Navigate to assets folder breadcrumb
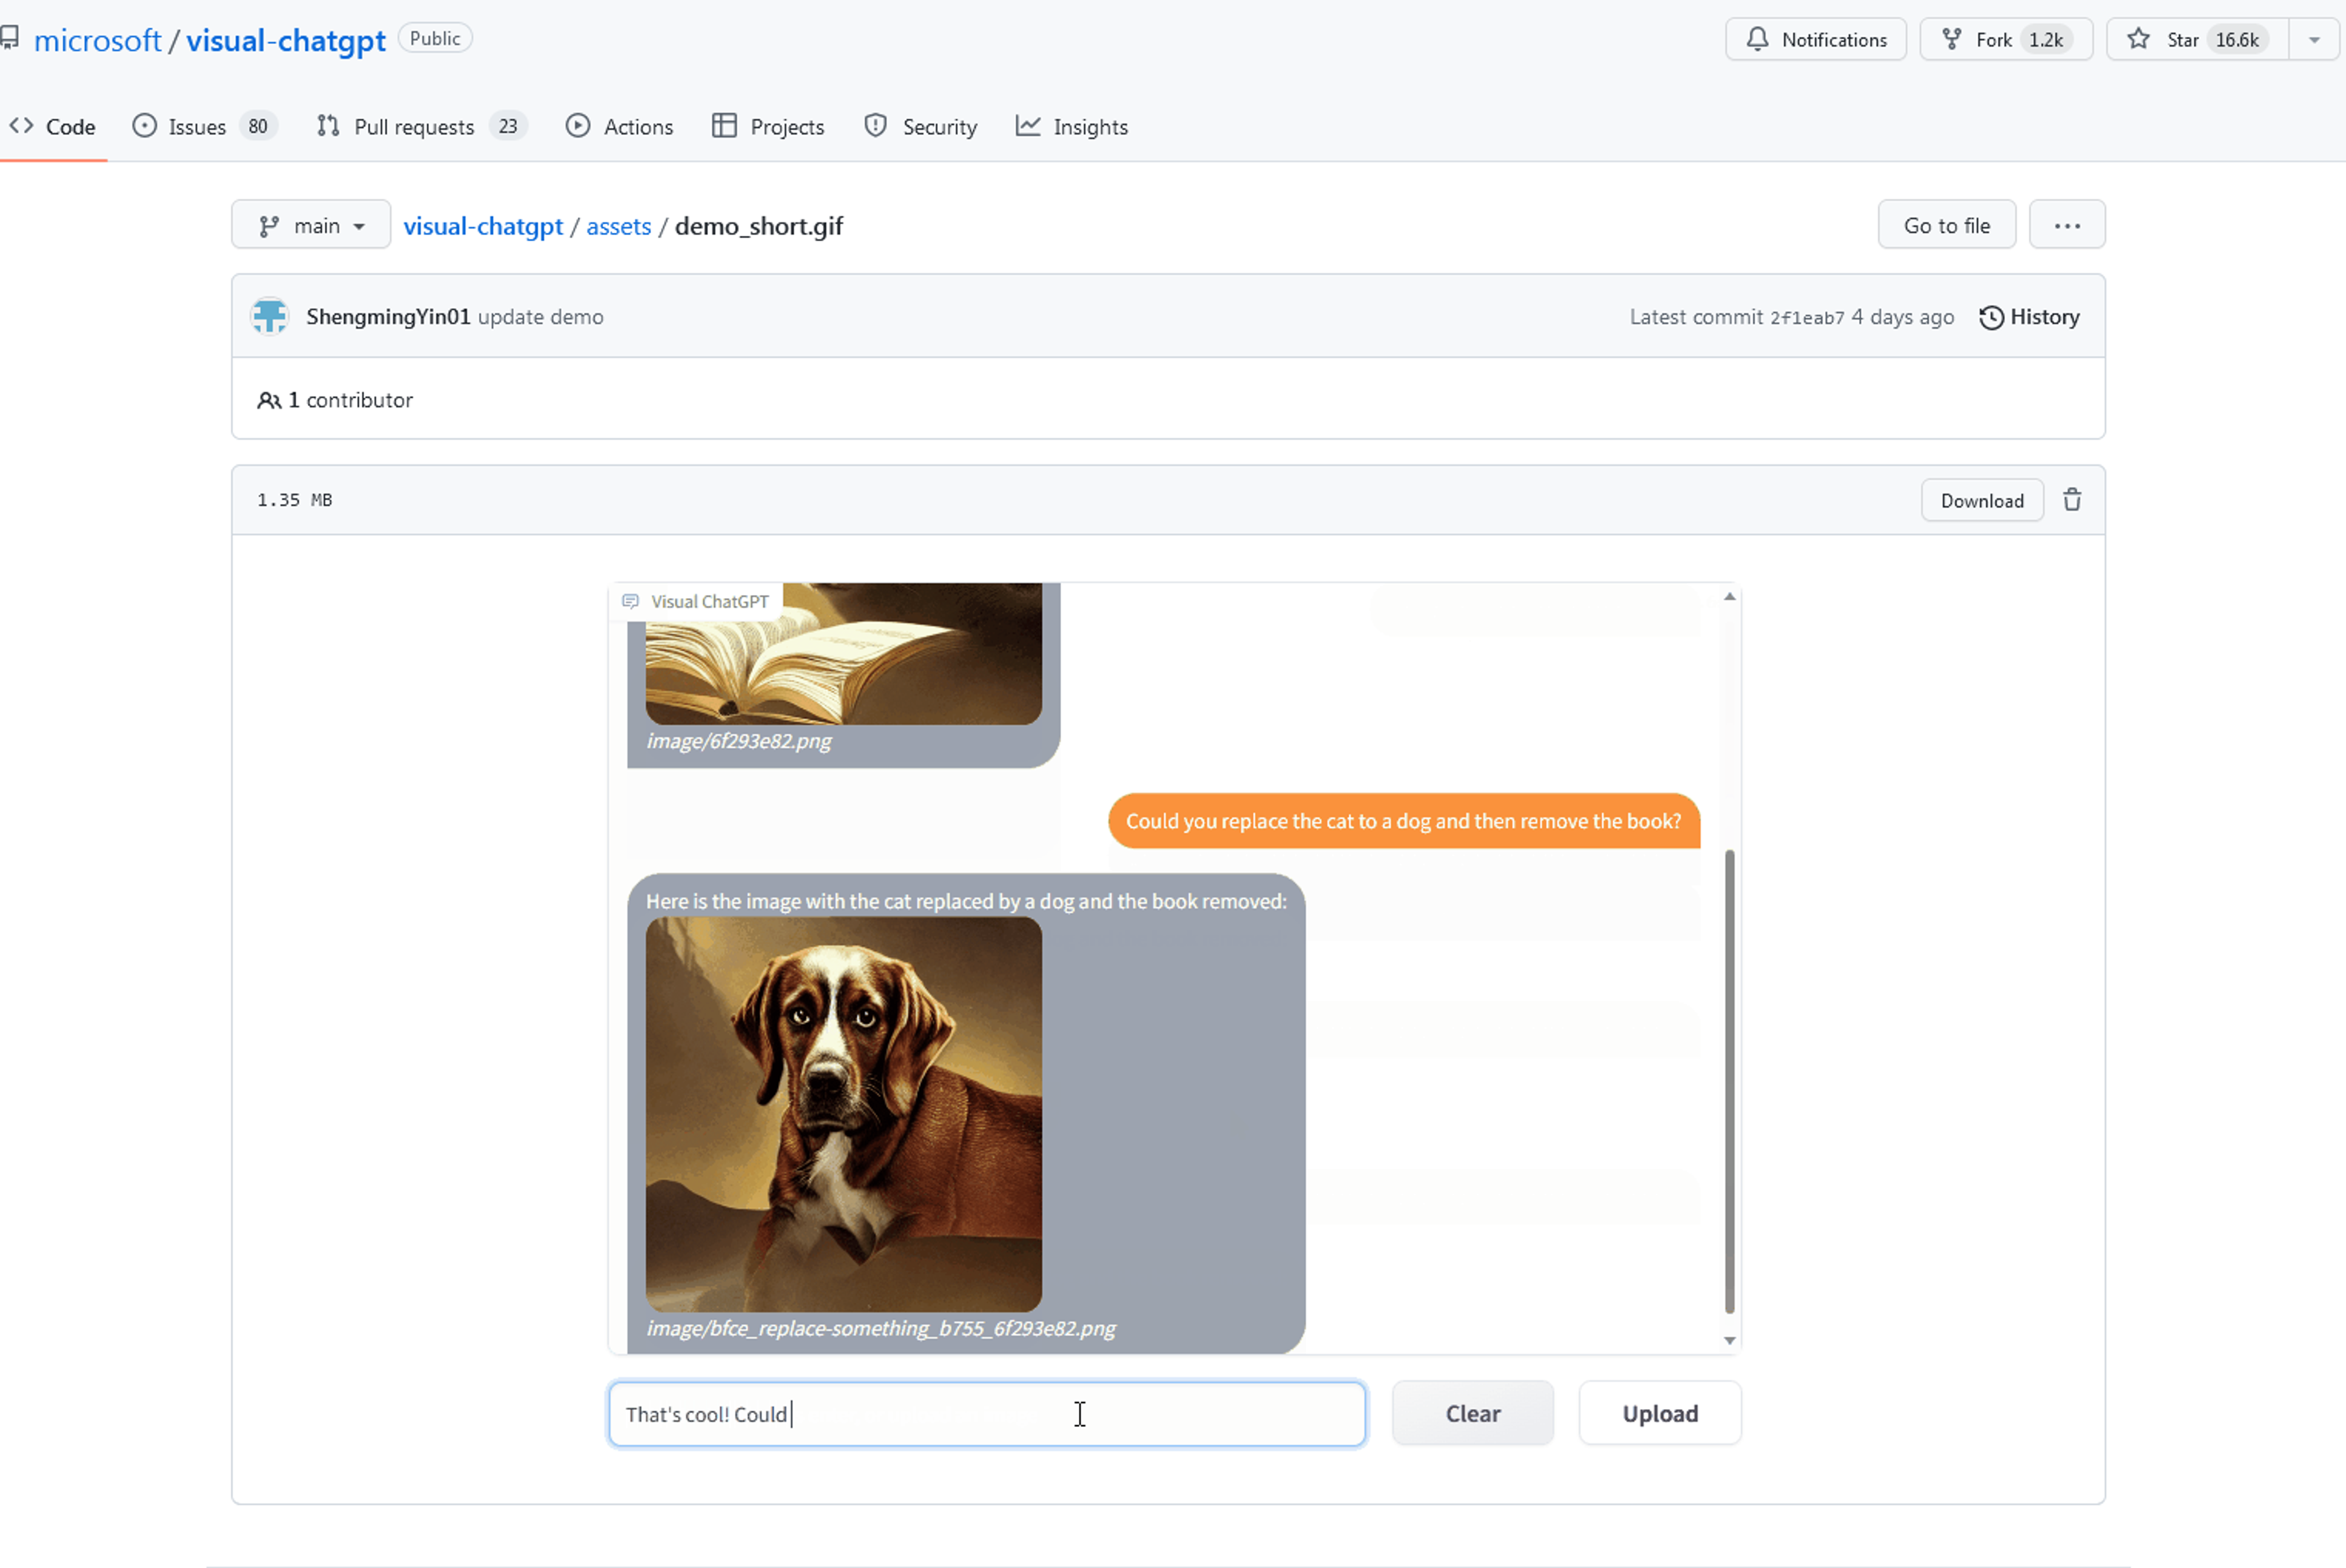Screen dimensions: 2346x1568 pos(619,227)
